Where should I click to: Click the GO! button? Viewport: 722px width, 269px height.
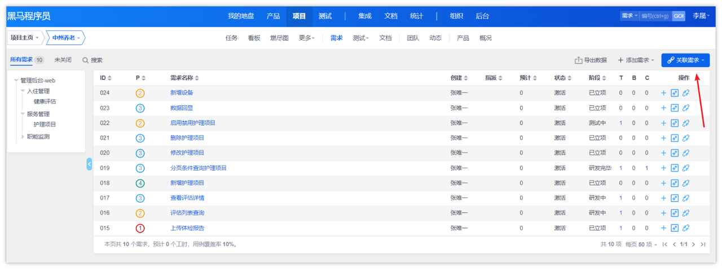[x=679, y=16]
